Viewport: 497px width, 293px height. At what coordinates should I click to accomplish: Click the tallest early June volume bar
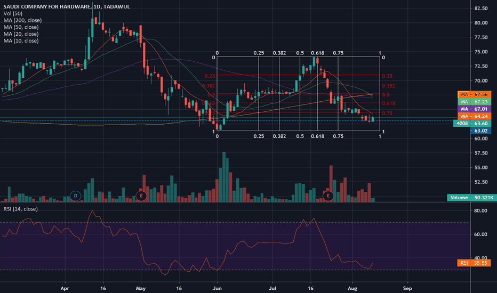click(x=224, y=177)
